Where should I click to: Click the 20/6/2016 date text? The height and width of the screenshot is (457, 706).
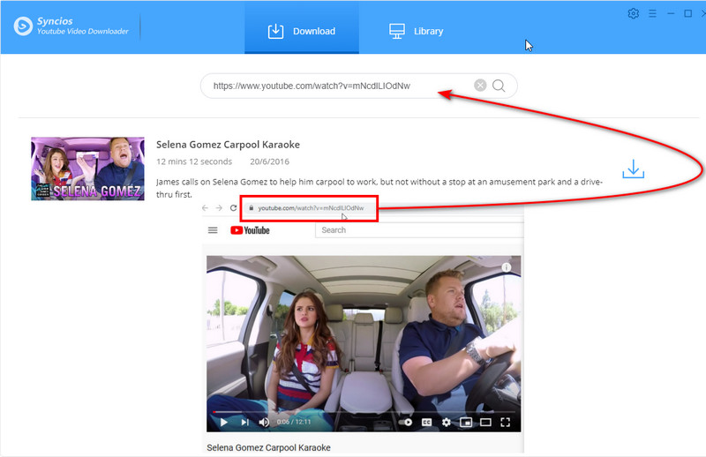click(270, 161)
